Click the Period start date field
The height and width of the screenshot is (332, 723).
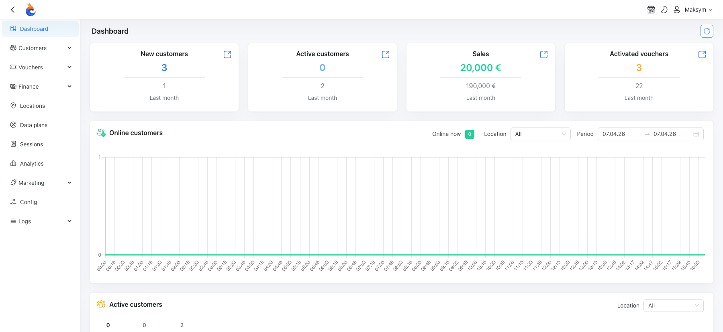pyautogui.click(x=621, y=134)
